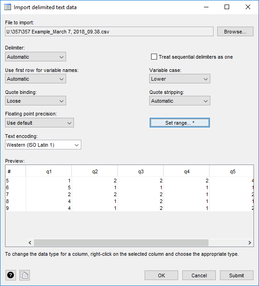Click the copy command icon
The width and height of the screenshot is (259, 286).
click(24, 275)
